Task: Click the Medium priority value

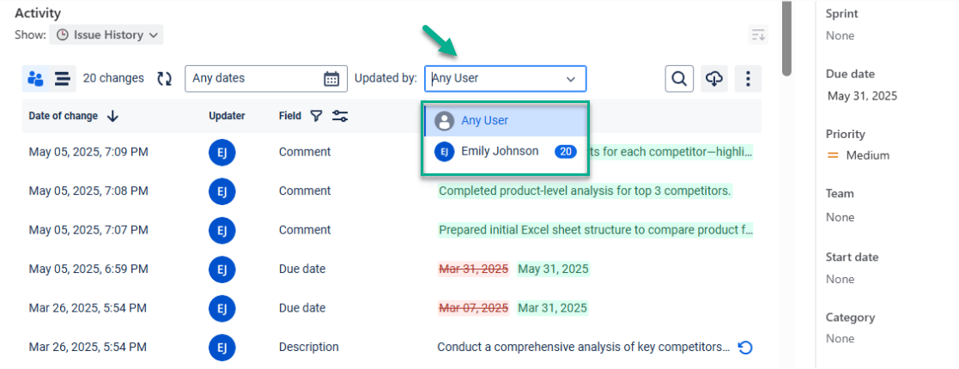Action: pos(867,155)
